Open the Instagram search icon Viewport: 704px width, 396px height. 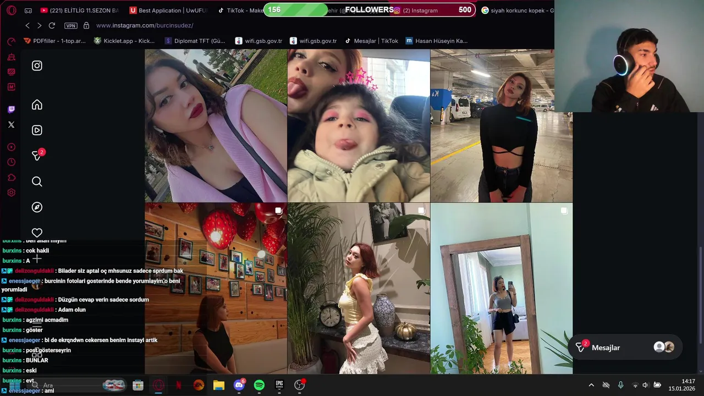click(x=37, y=182)
